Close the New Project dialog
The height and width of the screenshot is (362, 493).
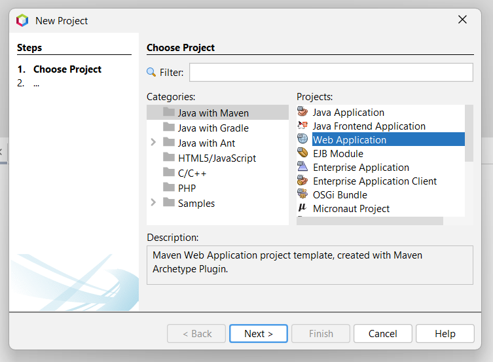coord(462,20)
